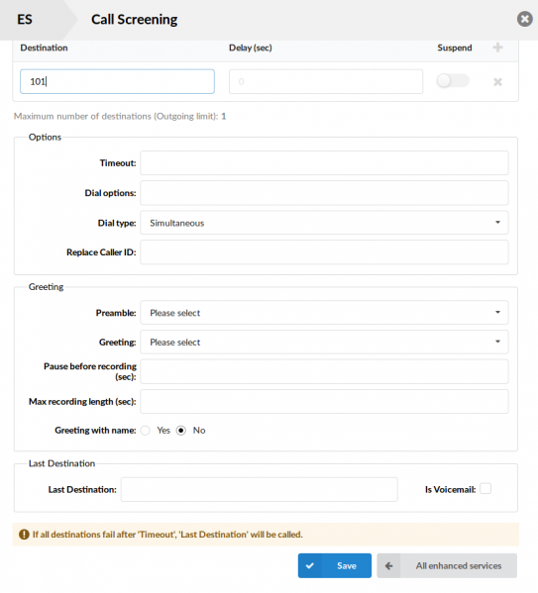Click the Delay (sec) input field
Image resolution: width=538 pixels, height=593 pixels.
(326, 81)
